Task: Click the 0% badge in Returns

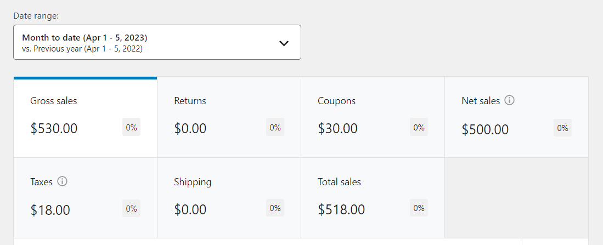Action: [x=275, y=127]
